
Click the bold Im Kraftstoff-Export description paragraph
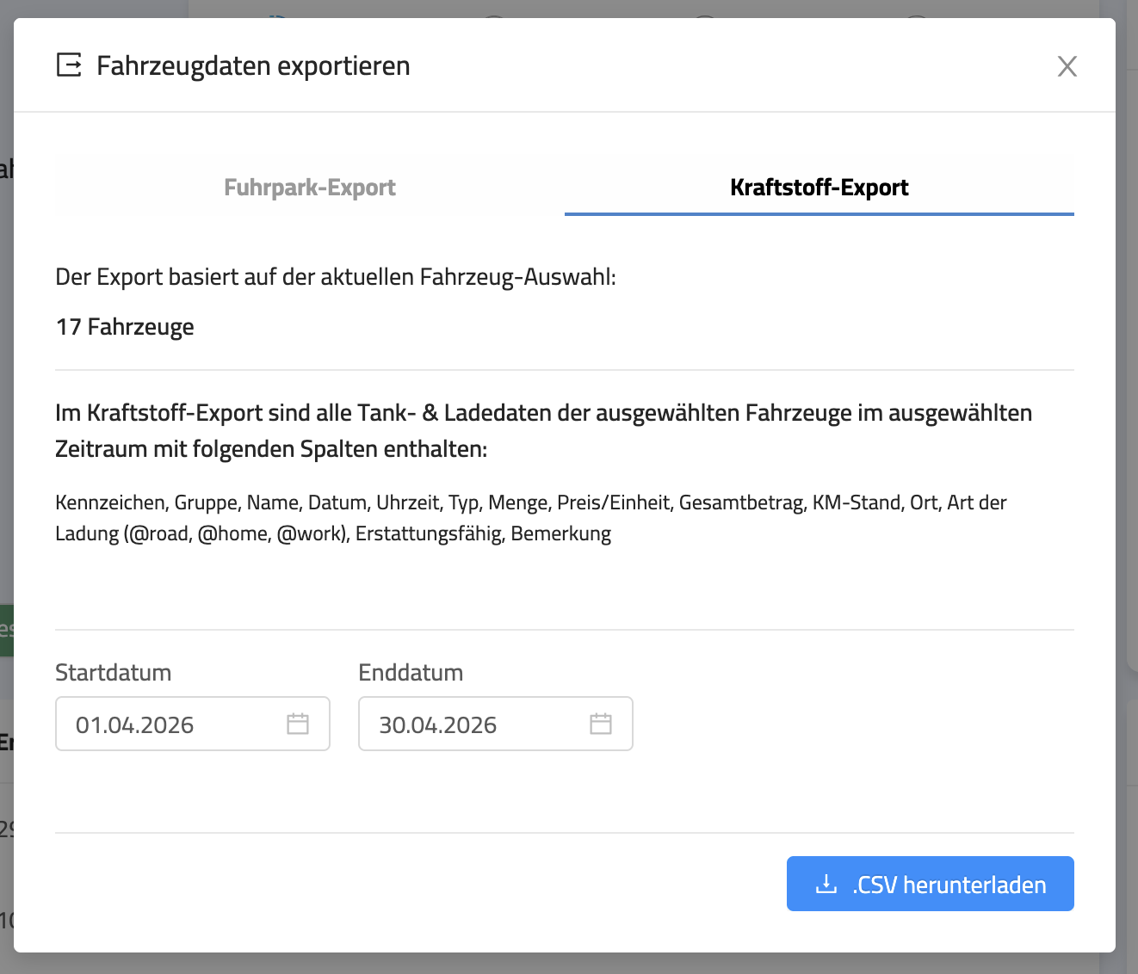click(x=543, y=430)
